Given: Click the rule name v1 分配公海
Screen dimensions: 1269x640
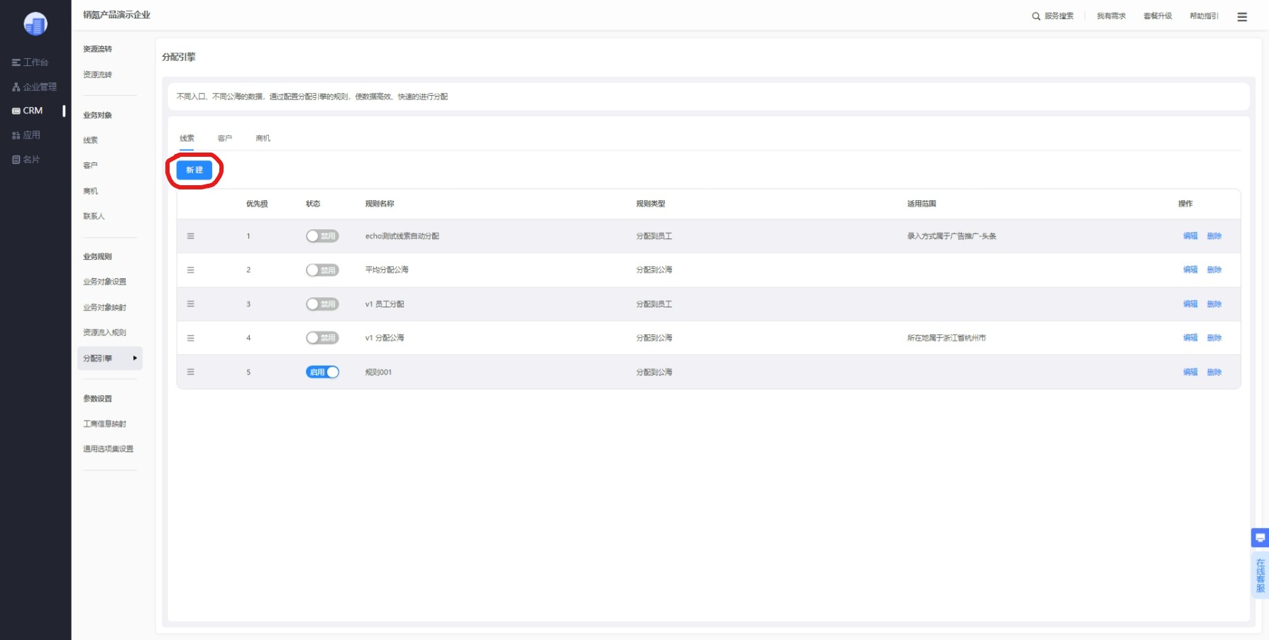Looking at the screenshot, I should pyautogui.click(x=385, y=338).
